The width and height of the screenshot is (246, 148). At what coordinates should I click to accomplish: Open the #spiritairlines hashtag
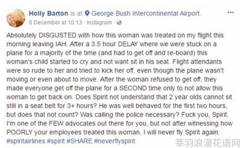[x=26, y=141]
